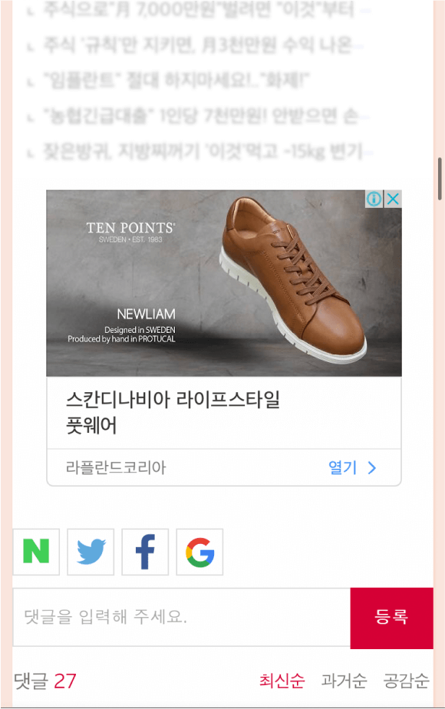Select the Twitter bird icon
The width and height of the screenshot is (445, 709).
coord(91,552)
